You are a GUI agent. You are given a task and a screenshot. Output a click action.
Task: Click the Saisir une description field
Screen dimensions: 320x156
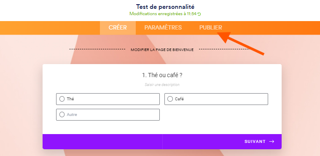[x=162, y=84]
